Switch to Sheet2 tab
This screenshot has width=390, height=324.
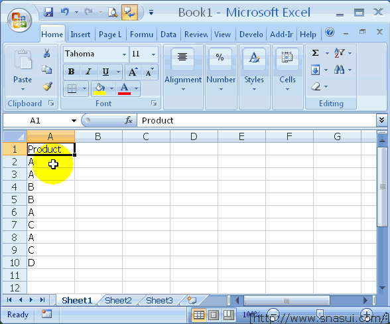(118, 300)
